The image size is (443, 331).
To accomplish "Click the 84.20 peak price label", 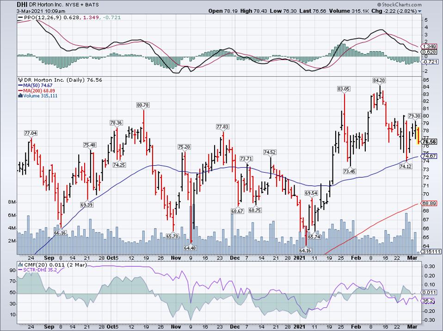I will (379, 80).
